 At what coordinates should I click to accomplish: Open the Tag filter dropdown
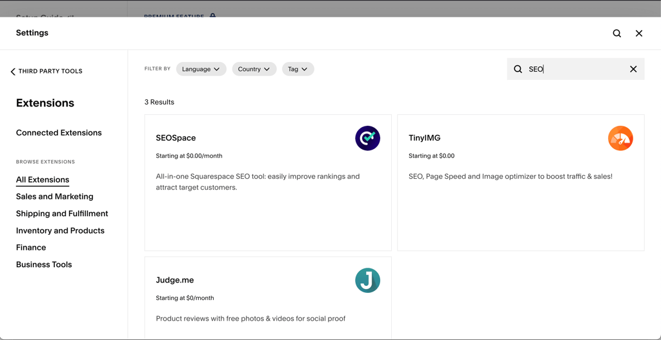(x=298, y=69)
